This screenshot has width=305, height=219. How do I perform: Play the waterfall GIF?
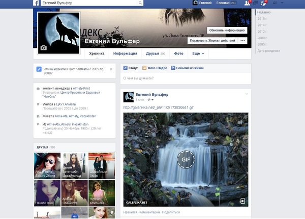[x=186, y=159]
